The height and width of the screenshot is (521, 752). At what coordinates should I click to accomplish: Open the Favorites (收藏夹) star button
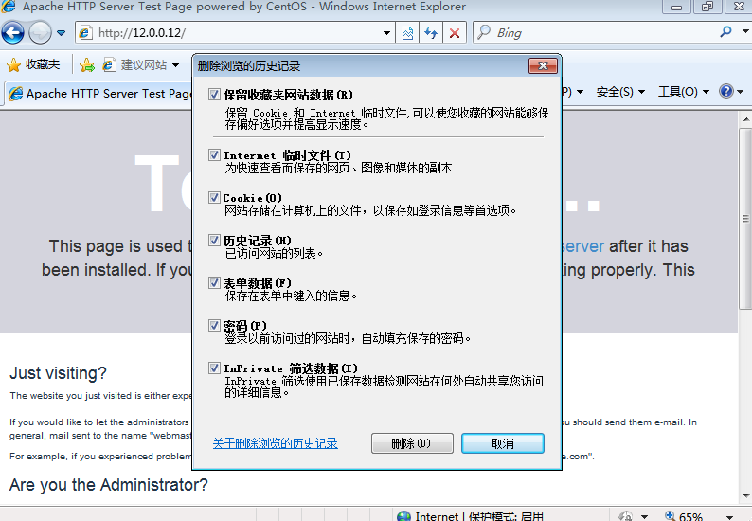pyautogui.click(x=33, y=64)
